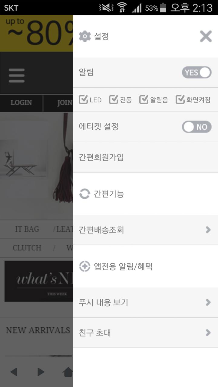
Task: Uncheck the 화면켜짐 checkbox
Action: 180,99
